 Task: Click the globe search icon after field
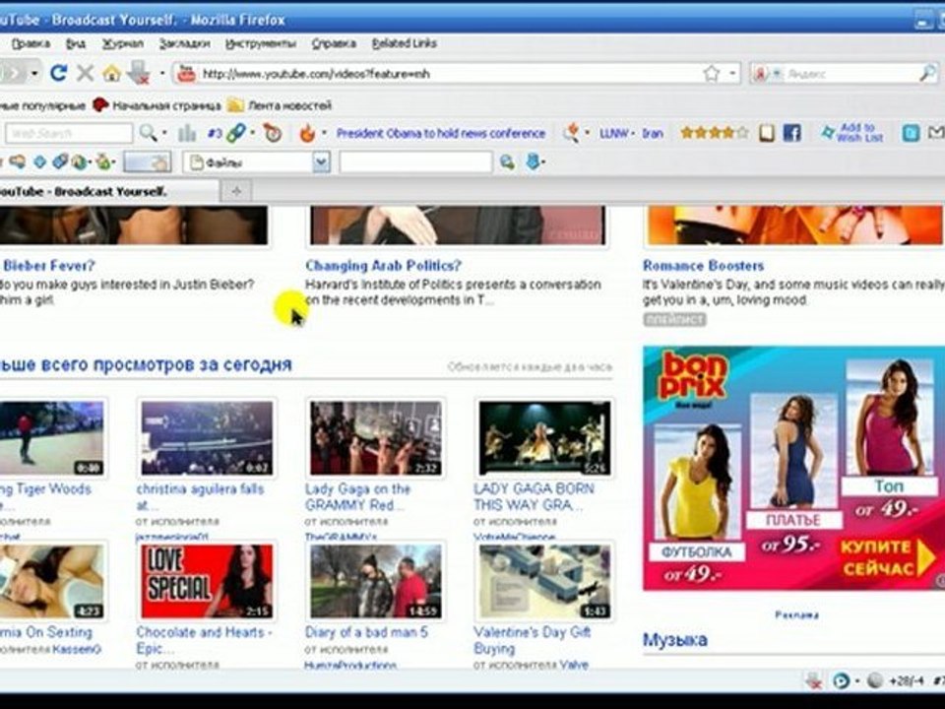click(508, 161)
